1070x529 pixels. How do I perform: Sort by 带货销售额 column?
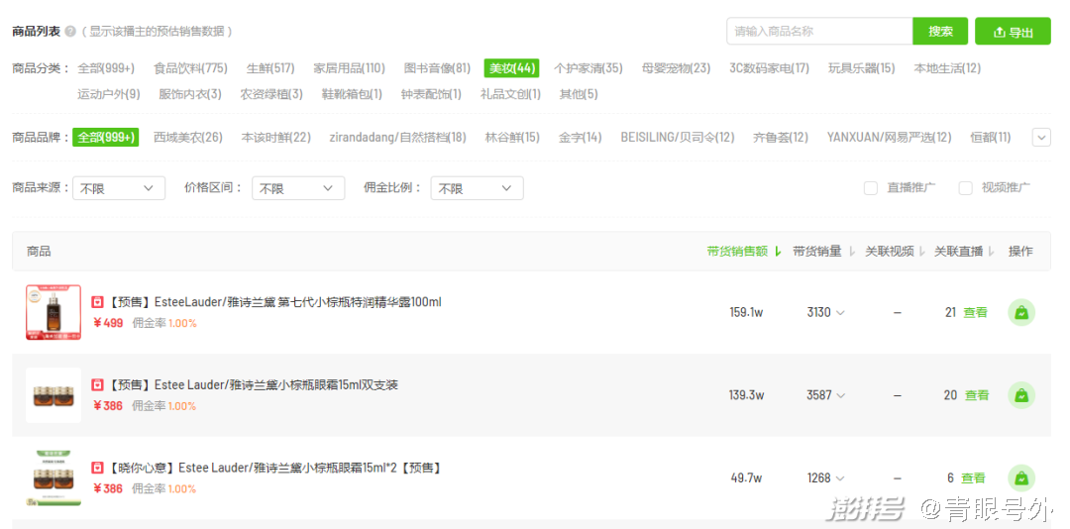click(x=744, y=252)
